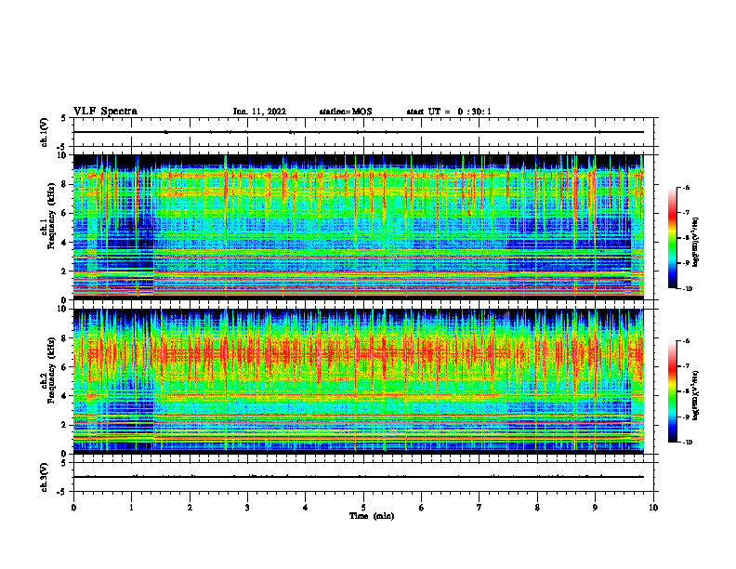Click the "VLF Spectra" plot title

click(105, 112)
